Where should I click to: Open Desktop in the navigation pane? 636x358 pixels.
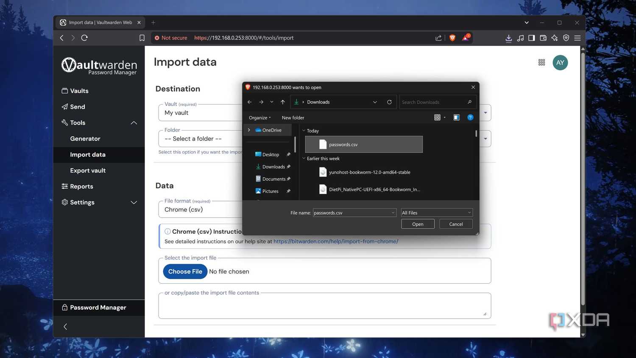(271, 154)
